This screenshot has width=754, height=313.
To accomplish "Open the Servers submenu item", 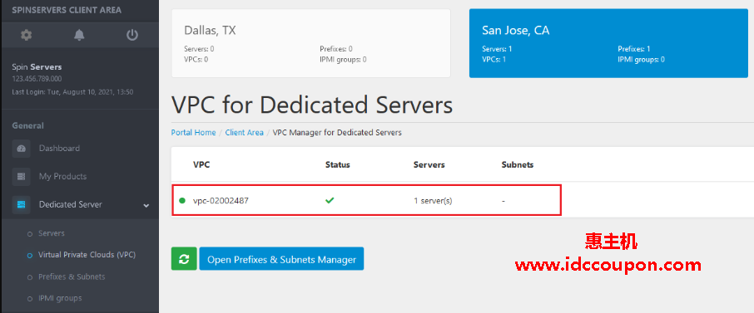I will click(52, 233).
